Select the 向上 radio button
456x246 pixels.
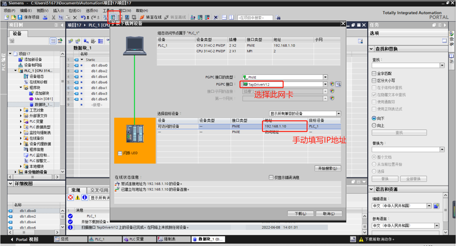click(x=374, y=126)
